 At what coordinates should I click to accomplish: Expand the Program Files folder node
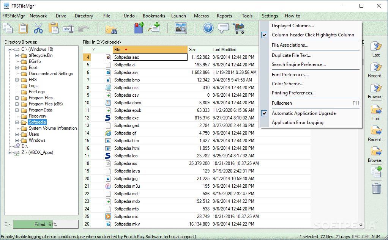click(x=17, y=98)
